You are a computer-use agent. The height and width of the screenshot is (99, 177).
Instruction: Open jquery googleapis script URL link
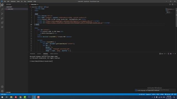[x=69, y=21]
